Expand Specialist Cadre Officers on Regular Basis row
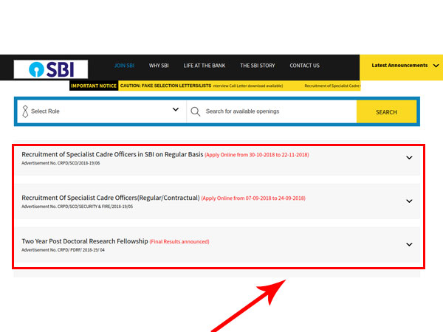443x332 pixels. pos(409,158)
